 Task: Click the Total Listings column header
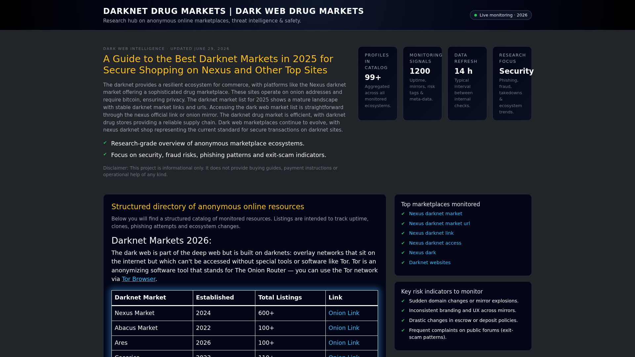pyautogui.click(x=290, y=297)
